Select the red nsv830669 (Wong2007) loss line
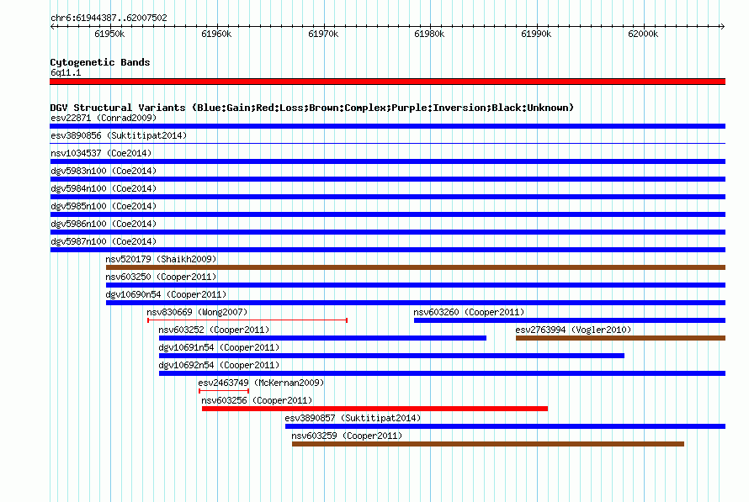This screenshot has width=749, height=502. point(247,320)
